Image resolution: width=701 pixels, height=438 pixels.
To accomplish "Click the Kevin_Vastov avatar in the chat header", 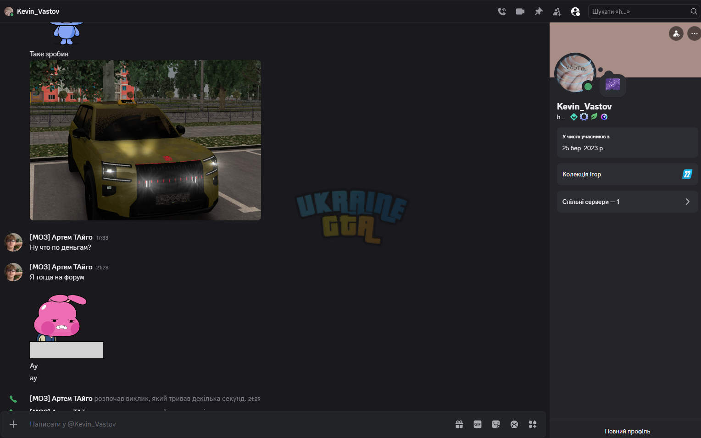I will point(9,11).
